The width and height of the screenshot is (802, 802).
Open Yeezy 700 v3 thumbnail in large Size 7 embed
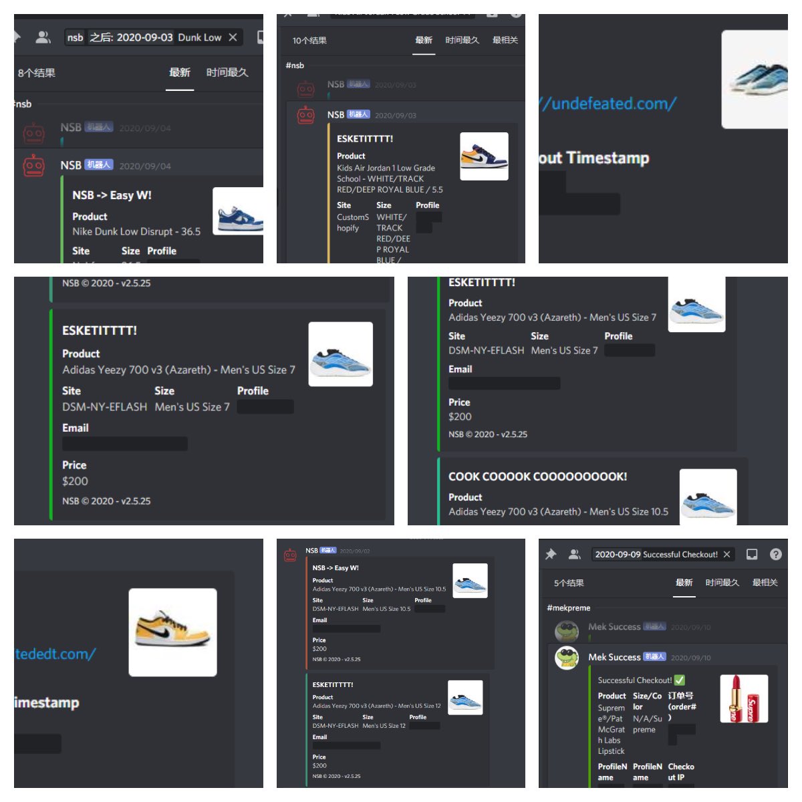click(340, 354)
